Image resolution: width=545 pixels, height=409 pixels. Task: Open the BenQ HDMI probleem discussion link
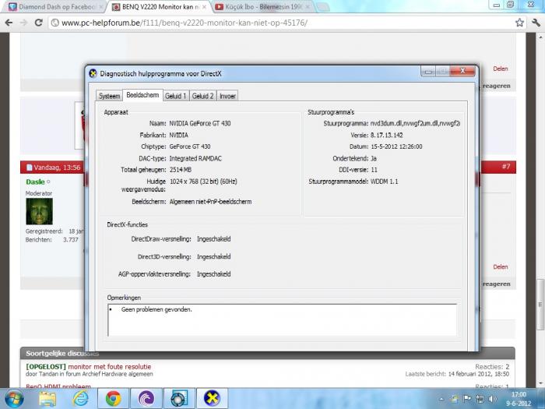click(x=58, y=386)
